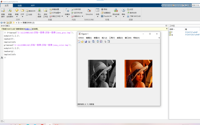Viewport: 200px width, 125px height.
Task: Open the 新建 (New) dropdown with plus icon
Action: point(17,13)
